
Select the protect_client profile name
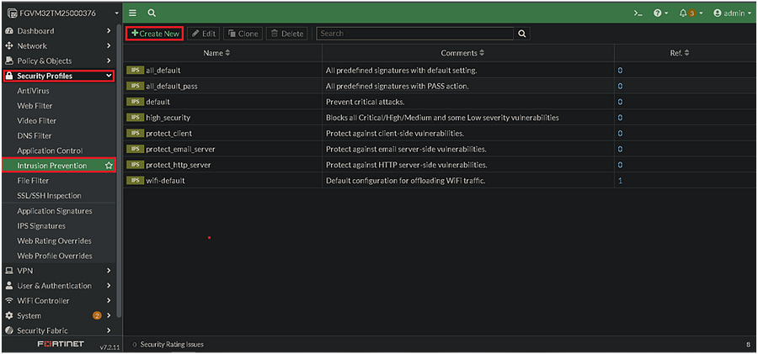point(168,134)
